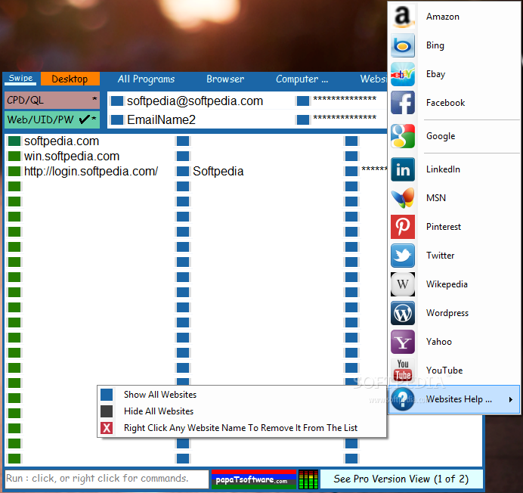Open the Amazon website icon

(x=403, y=17)
